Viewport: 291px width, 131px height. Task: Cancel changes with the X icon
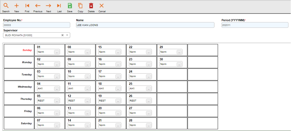coord(102,6)
